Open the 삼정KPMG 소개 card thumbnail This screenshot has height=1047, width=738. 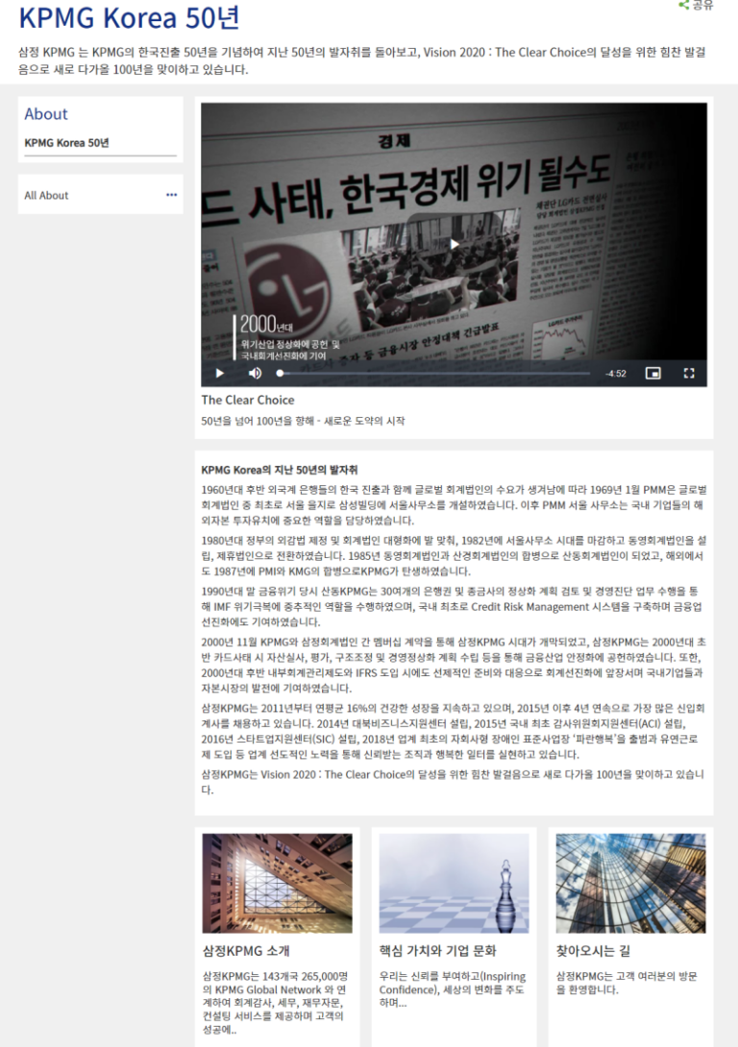277,883
